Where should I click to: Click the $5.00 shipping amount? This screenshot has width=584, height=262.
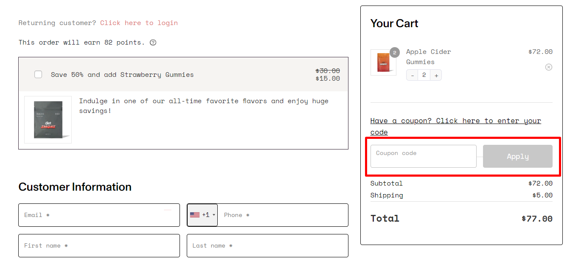[x=542, y=195]
